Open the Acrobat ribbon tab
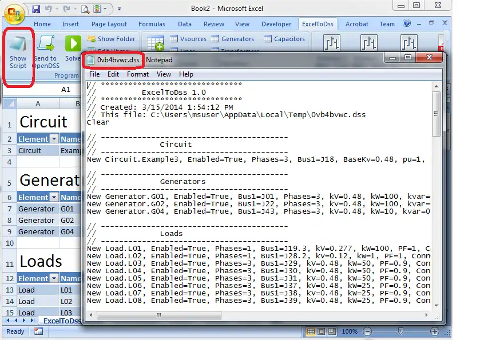Viewport: 484px width, 340px height. pos(357,24)
